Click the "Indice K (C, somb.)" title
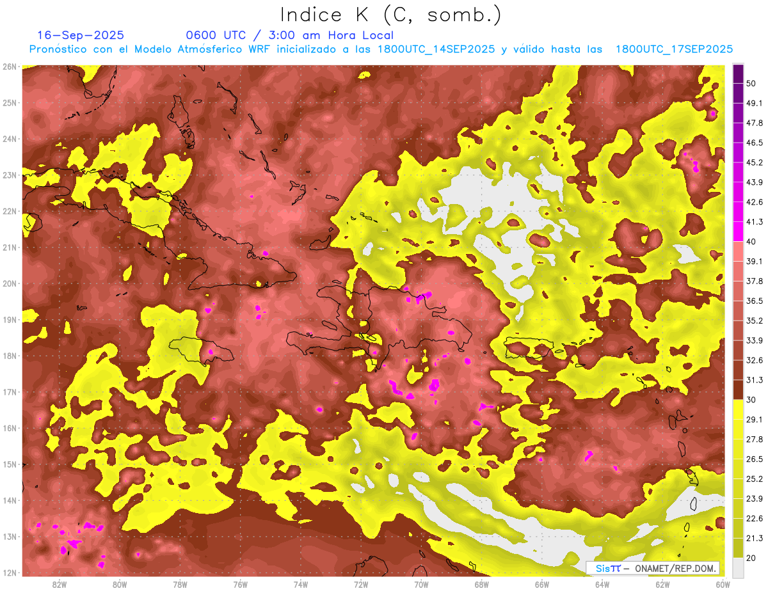768x593 pixels. click(390, 14)
